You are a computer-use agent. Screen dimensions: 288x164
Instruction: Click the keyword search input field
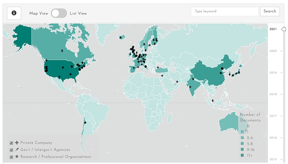(x=225, y=11)
